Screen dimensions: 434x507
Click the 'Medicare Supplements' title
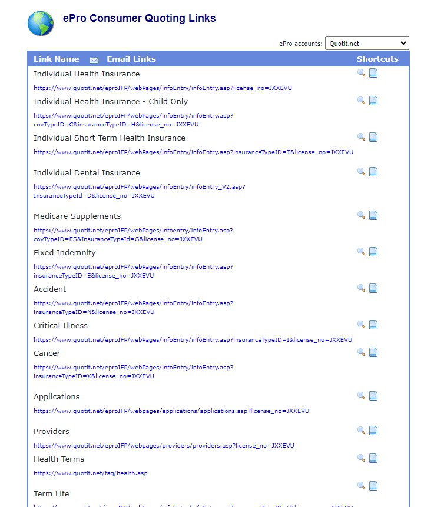pos(77,216)
